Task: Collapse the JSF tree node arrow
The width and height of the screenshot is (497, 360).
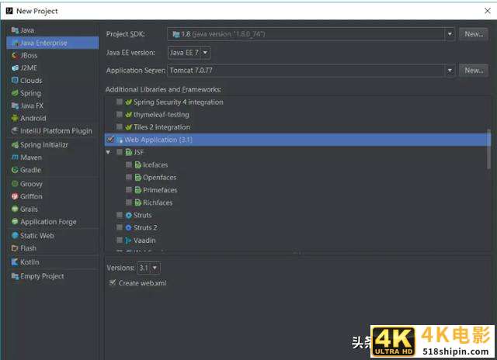Action: coord(109,152)
